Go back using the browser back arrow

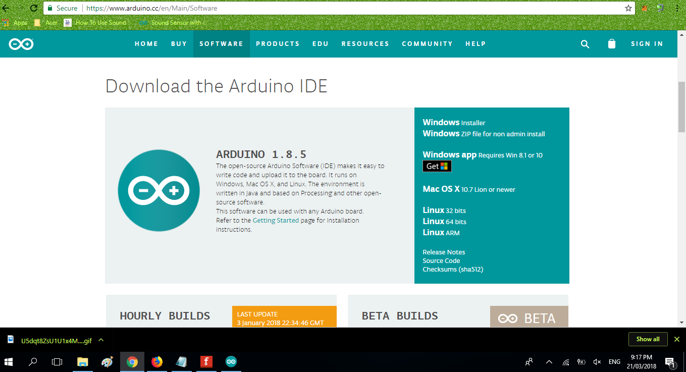6,8
